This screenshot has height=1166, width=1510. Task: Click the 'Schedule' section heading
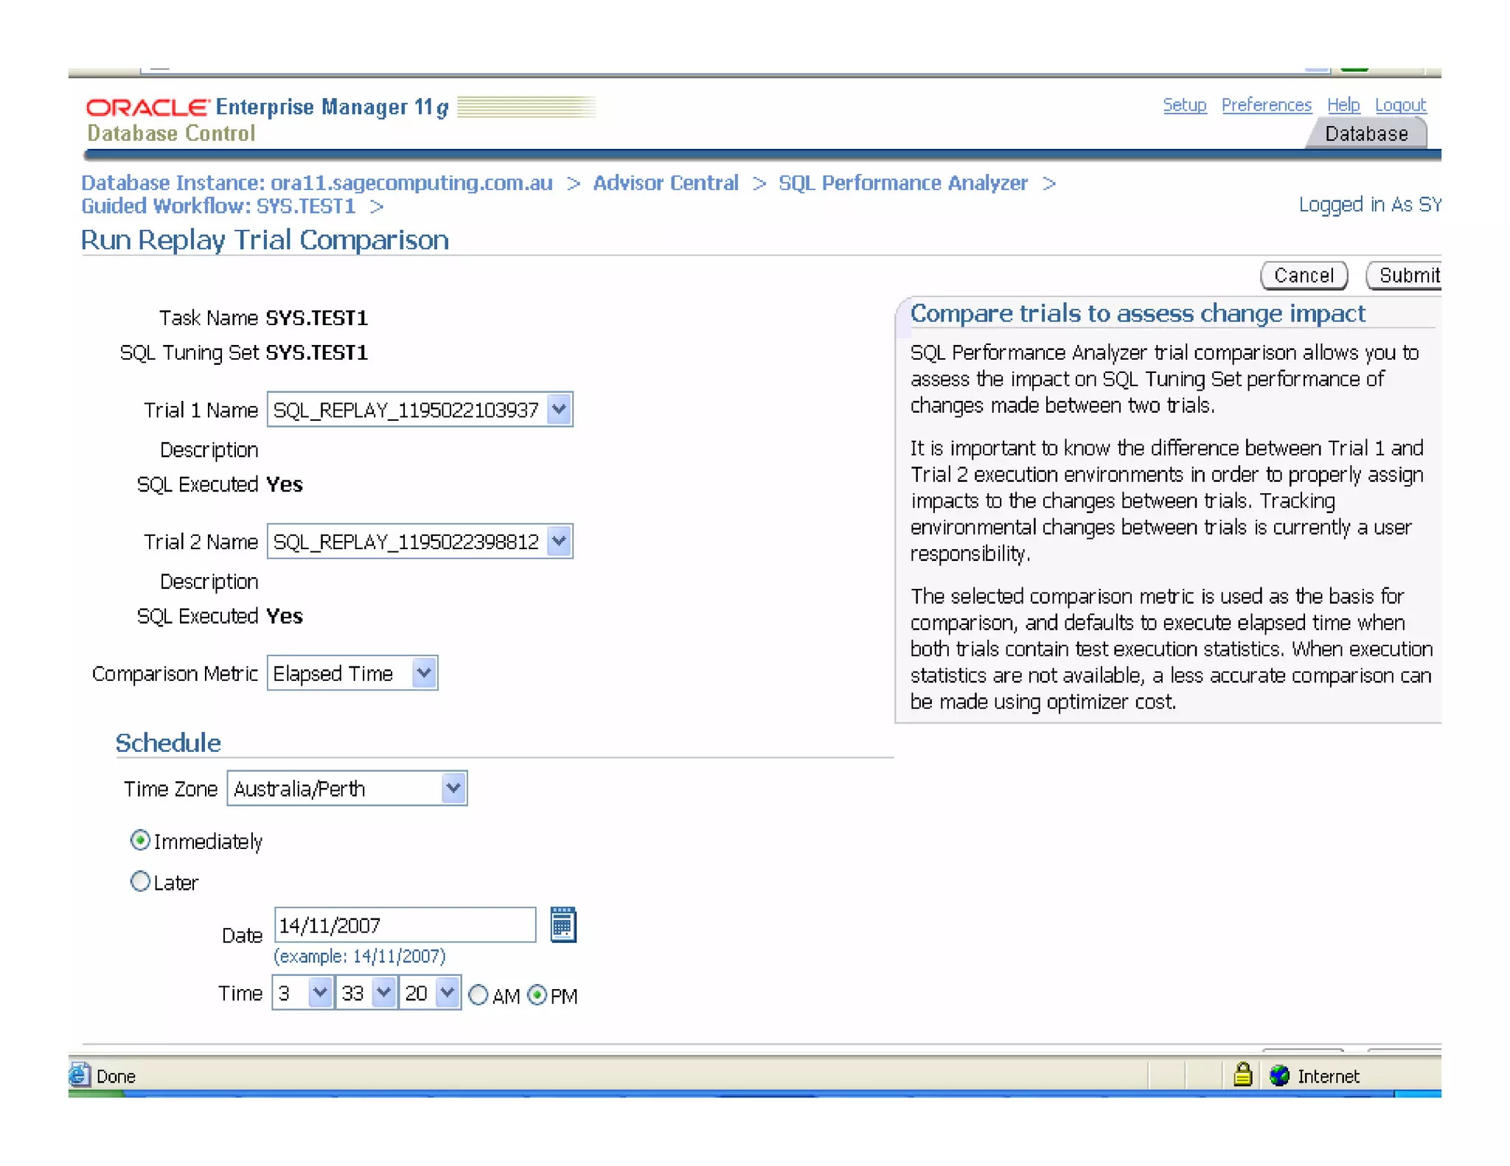point(168,742)
